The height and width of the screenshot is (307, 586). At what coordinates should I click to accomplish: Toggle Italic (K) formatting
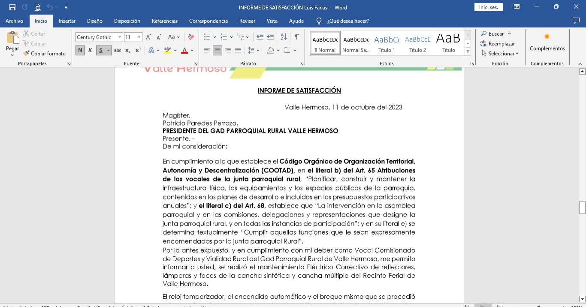click(90, 51)
